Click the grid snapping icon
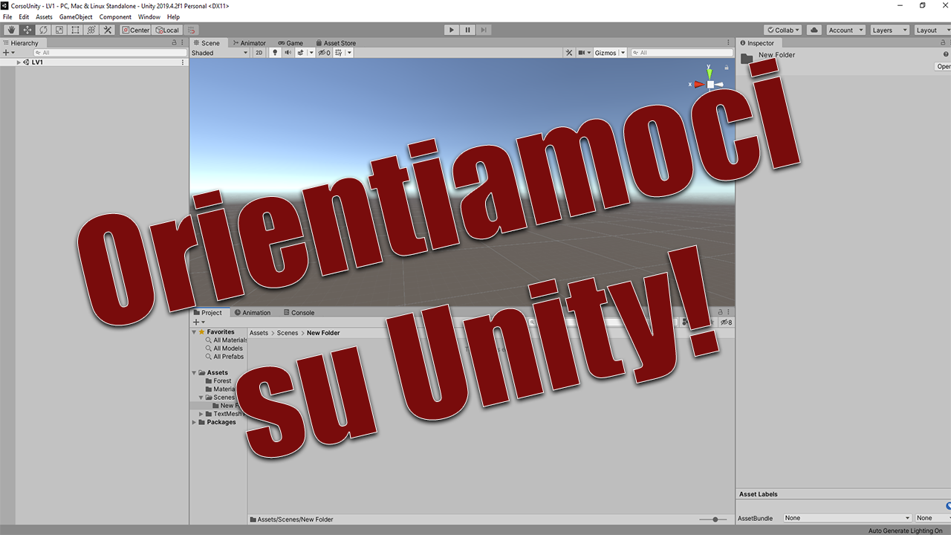The height and width of the screenshot is (535, 951). 192,30
